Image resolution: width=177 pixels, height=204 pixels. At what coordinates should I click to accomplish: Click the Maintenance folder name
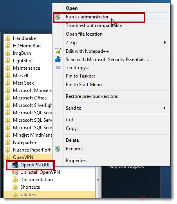[x=27, y=68]
